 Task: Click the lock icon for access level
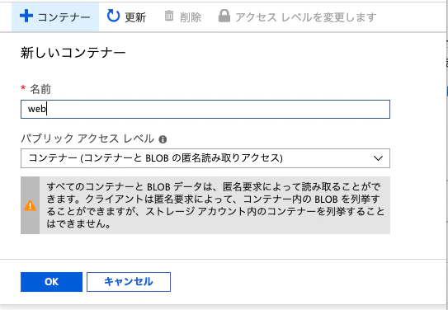pos(224,16)
